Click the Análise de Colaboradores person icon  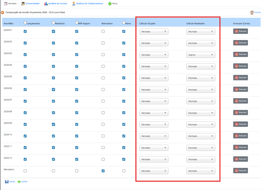tap(74, 4)
